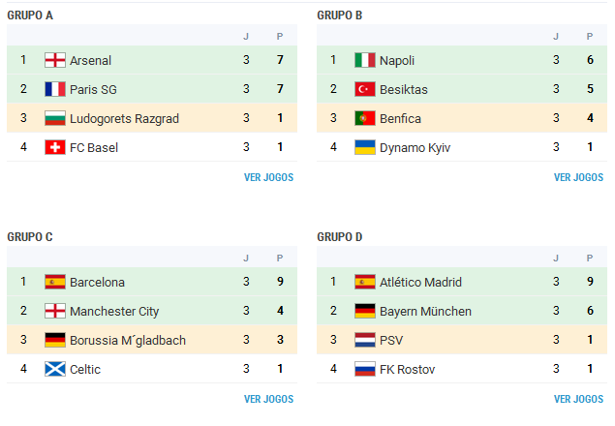The height and width of the screenshot is (426, 615).
Task: Click the England flag next to Arsenal
Action: coord(55,60)
